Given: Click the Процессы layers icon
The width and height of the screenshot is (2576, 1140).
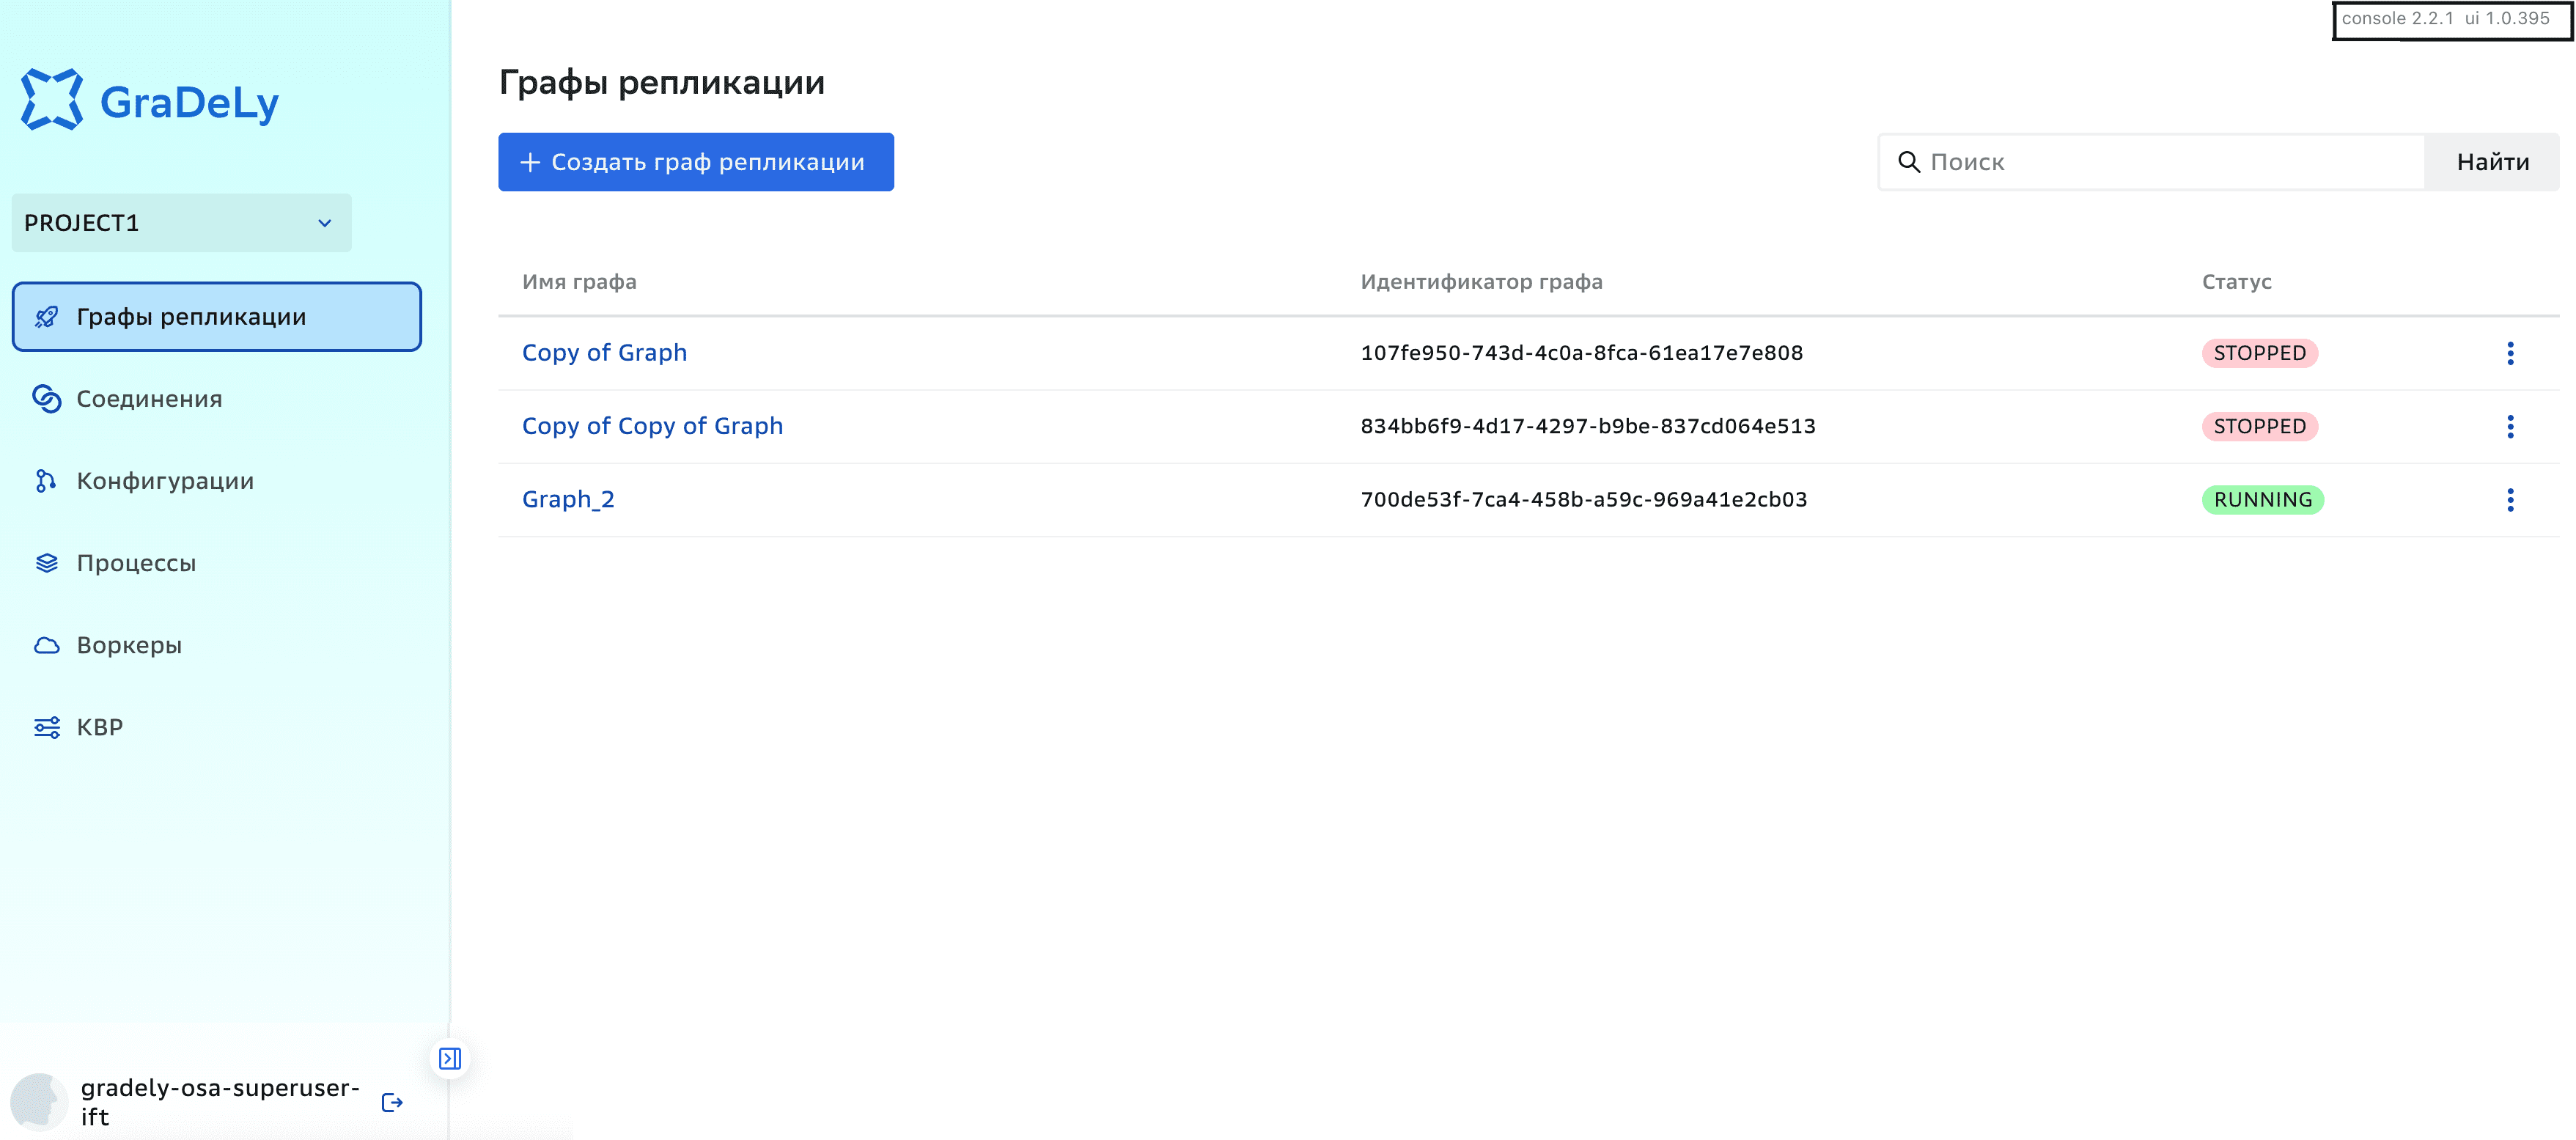Looking at the screenshot, I should coord(46,563).
